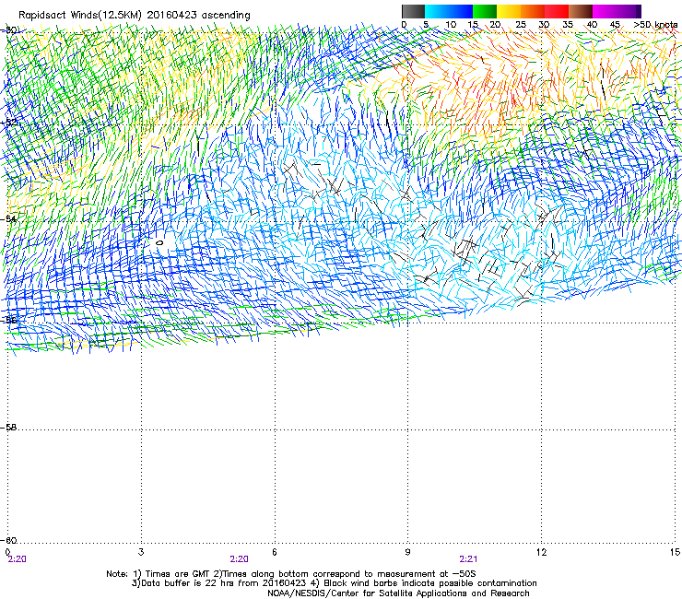Click the longitude axis label '15'
The image size is (682, 599).
pos(675,552)
